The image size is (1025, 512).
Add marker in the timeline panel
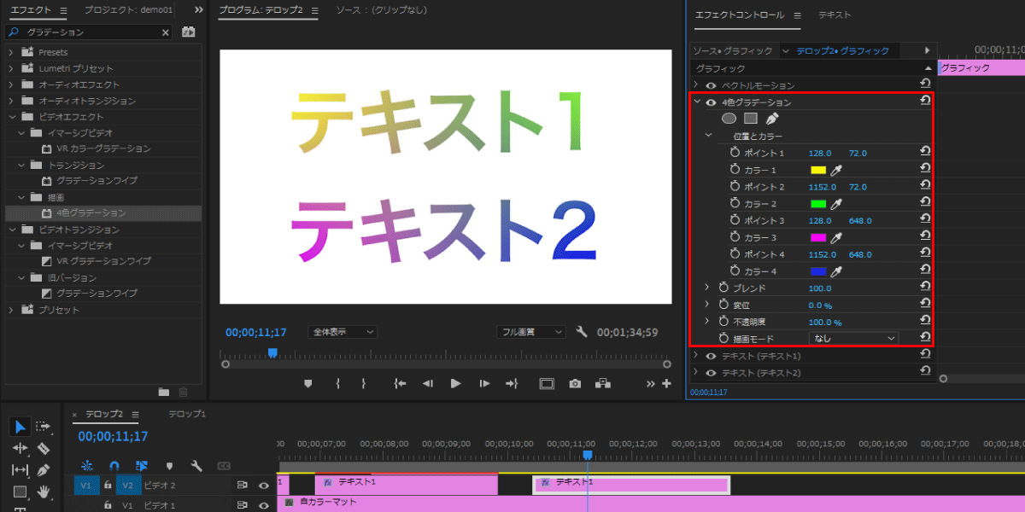point(169,466)
